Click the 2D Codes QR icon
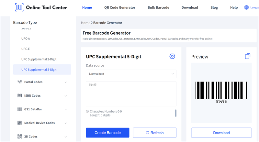The height and width of the screenshot is (142, 259). 19,137
